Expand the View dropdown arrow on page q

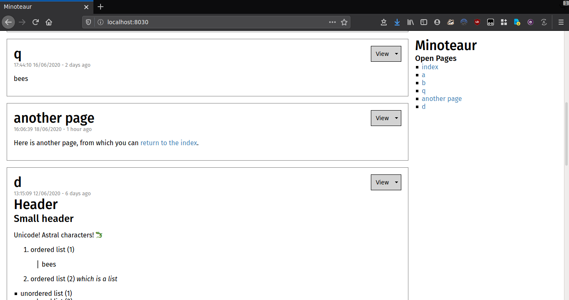(x=396, y=54)
